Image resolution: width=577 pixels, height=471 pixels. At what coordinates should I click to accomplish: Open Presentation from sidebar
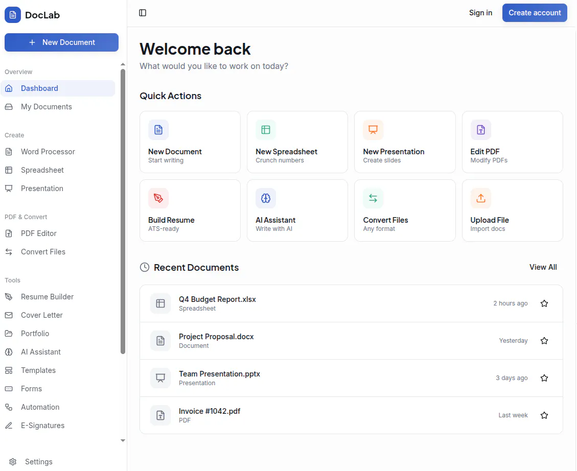pos(58,189)
